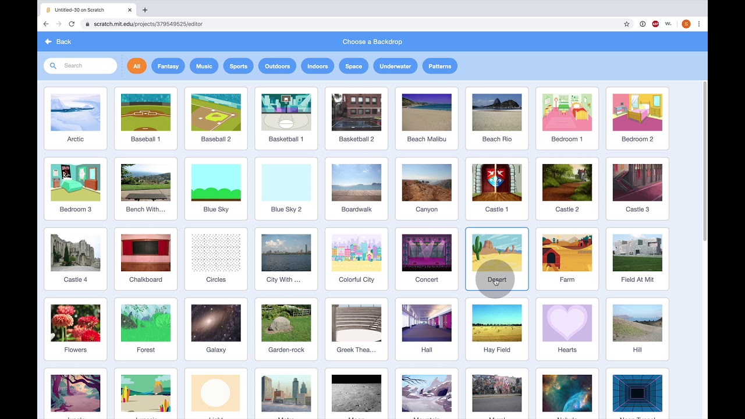Screen dimensions: 745x419
Task: Filter backdrops by Indoors
Action: click(x=318, y=66)
